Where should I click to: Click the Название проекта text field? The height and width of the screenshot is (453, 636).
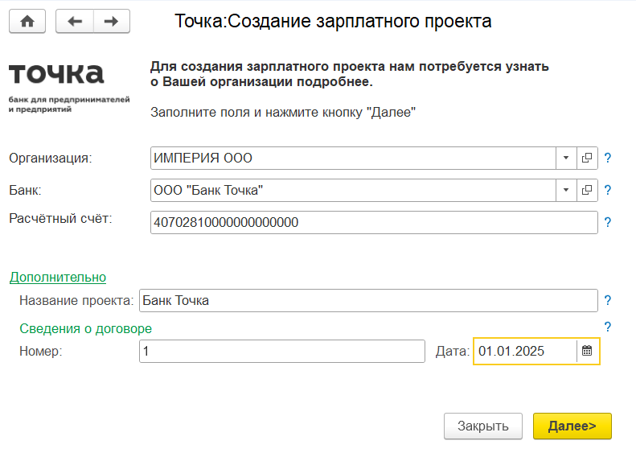pyautogui.click(x=367, y=301)
